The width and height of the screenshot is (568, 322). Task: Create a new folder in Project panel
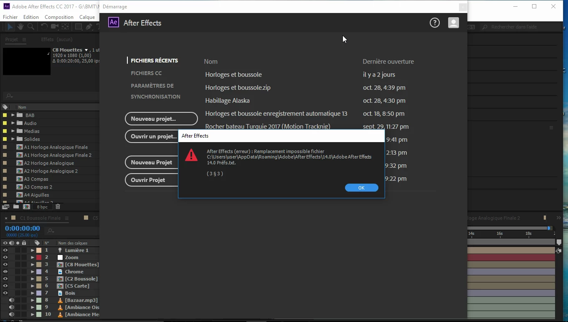[x=16, y=207]
